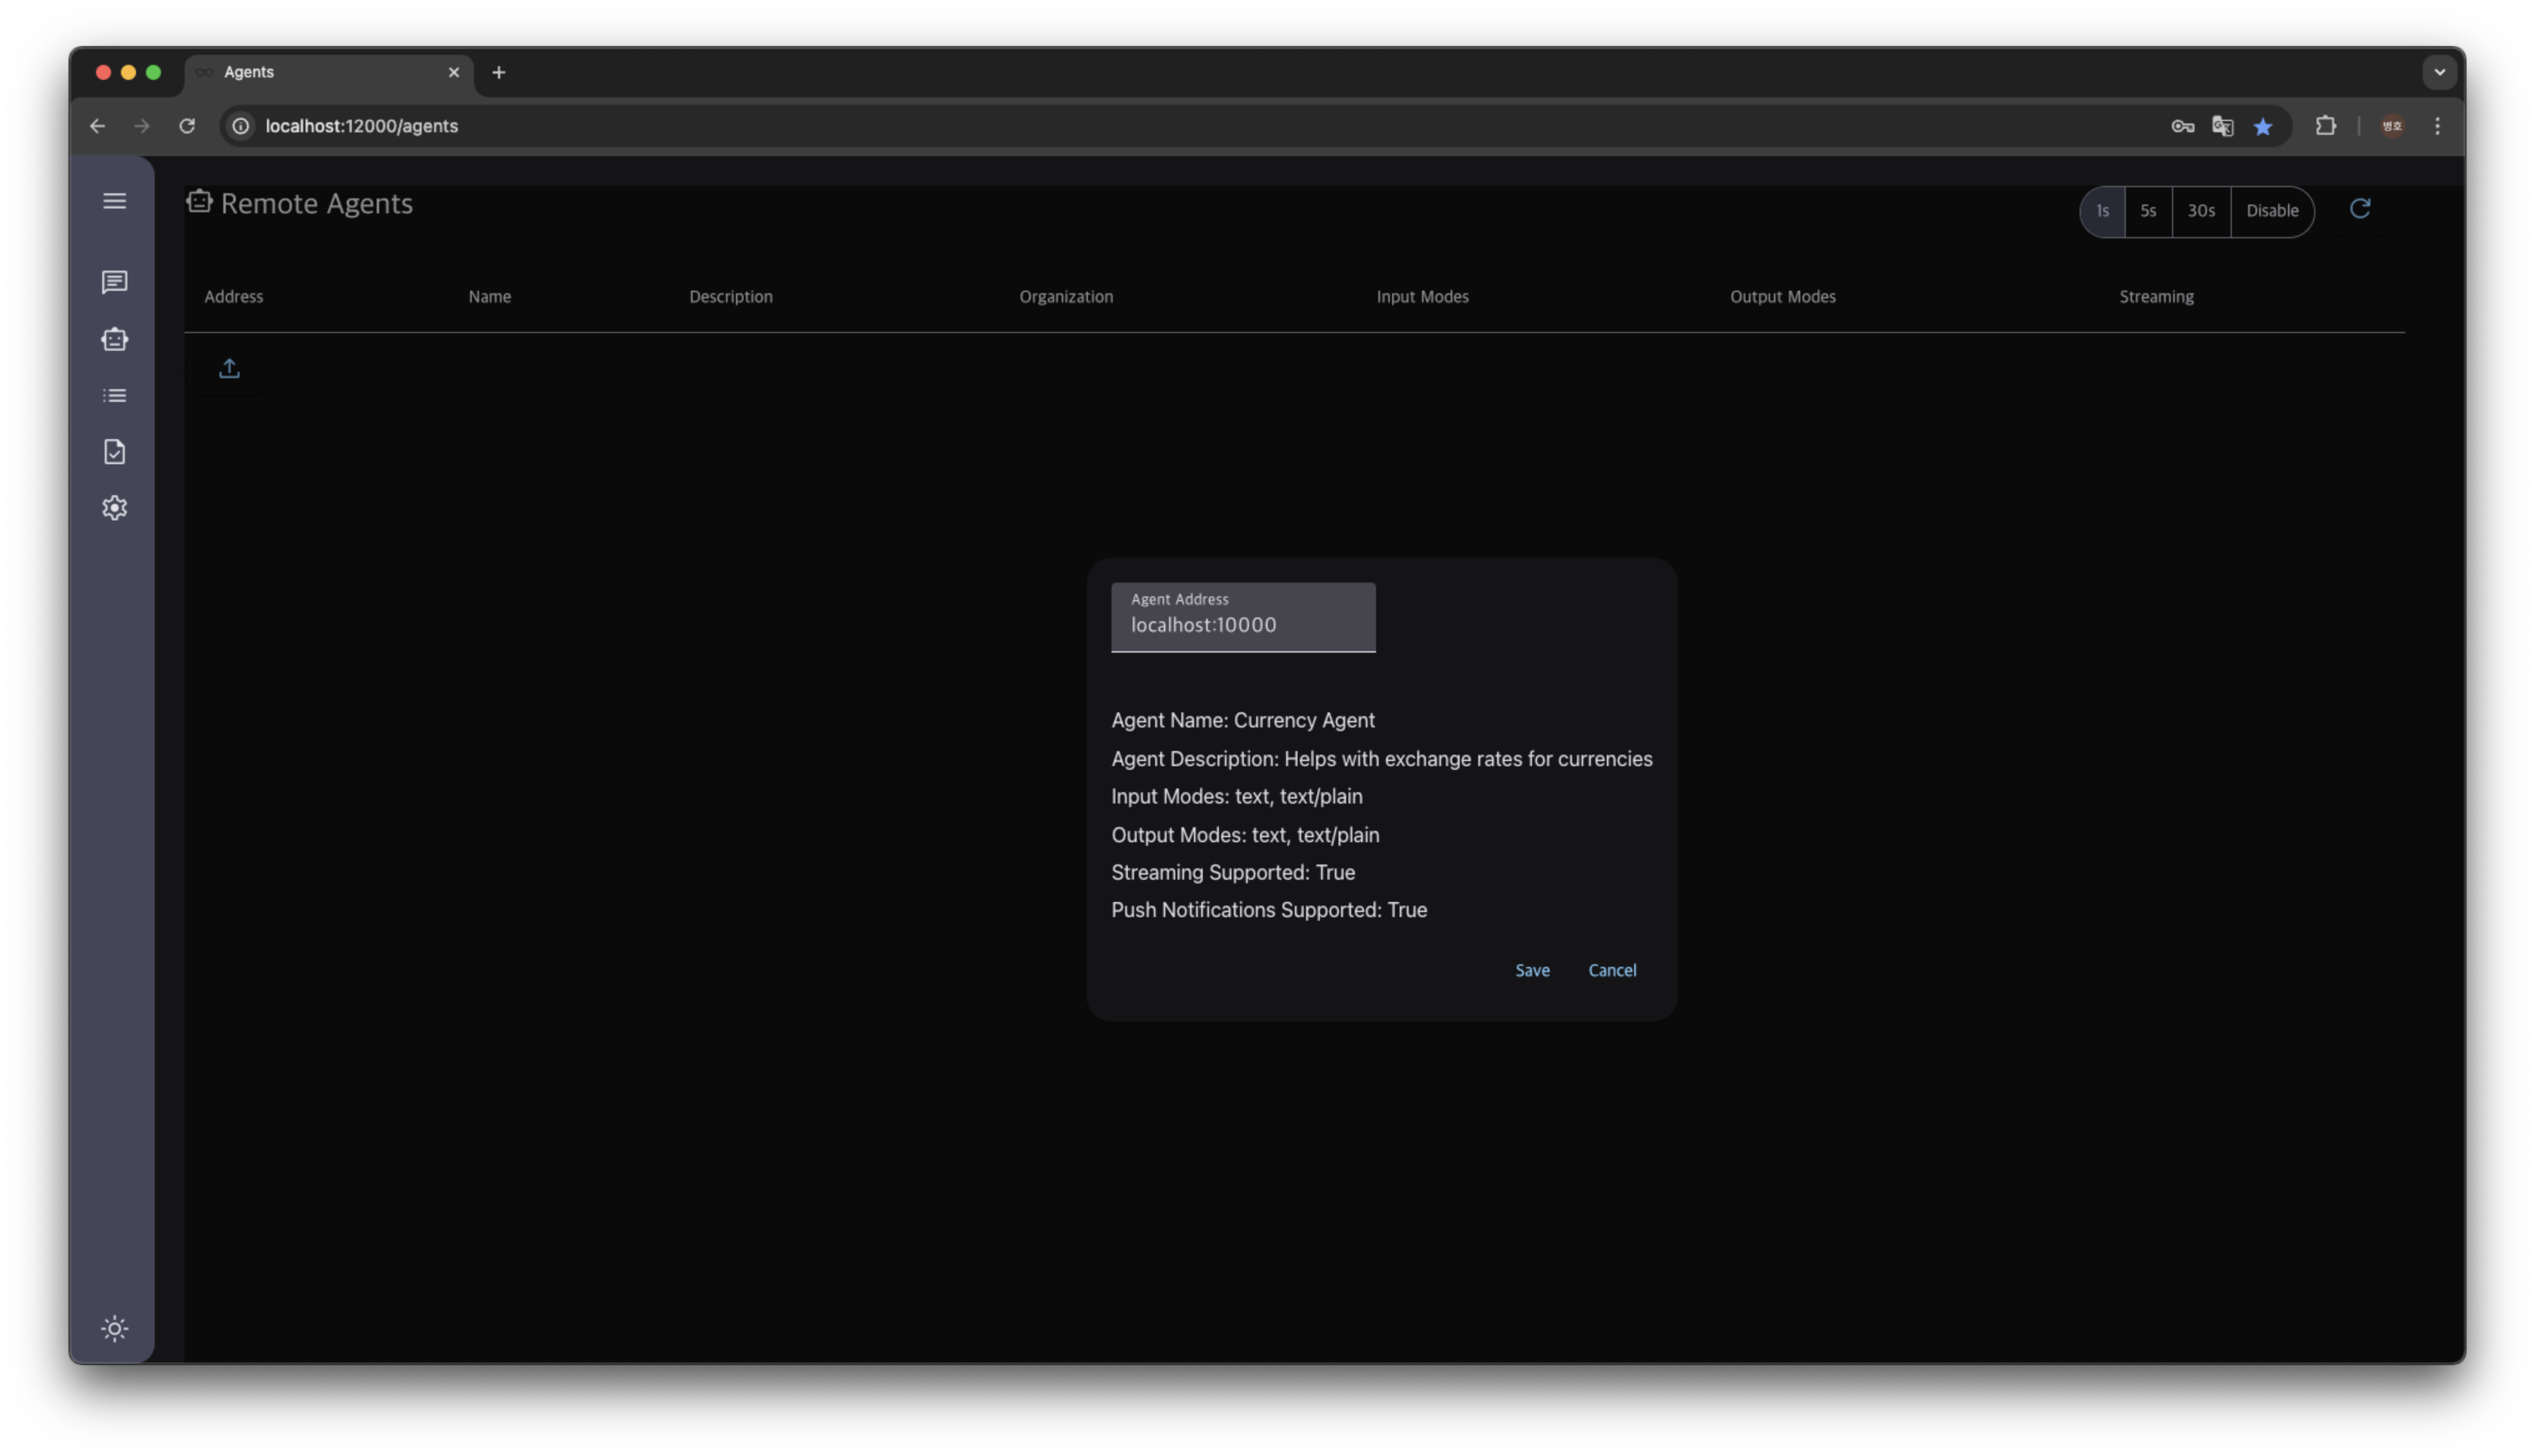Viewport: 2535px width, 1456px height.
Task: Open the chat conversations icon in sidebar
Action: [x=114, y=283]
